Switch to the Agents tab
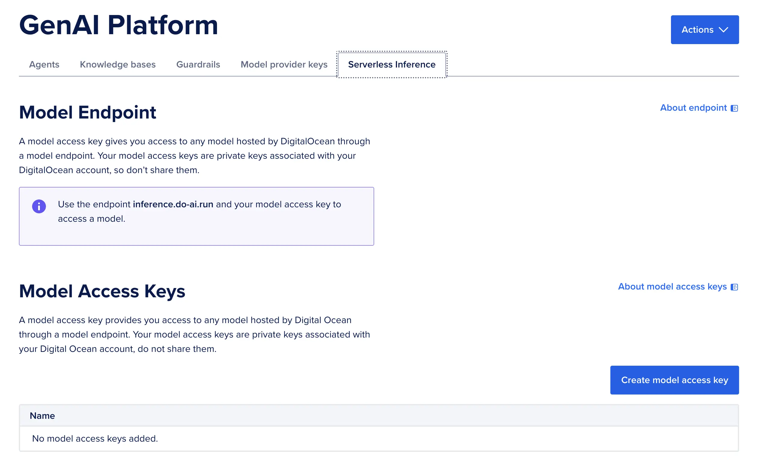 [x=44, y=64]
